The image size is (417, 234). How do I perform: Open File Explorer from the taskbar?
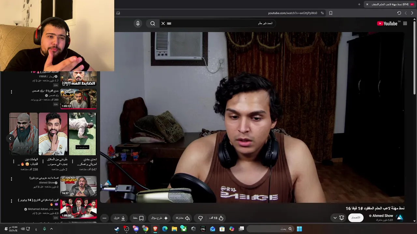point(174,229)
